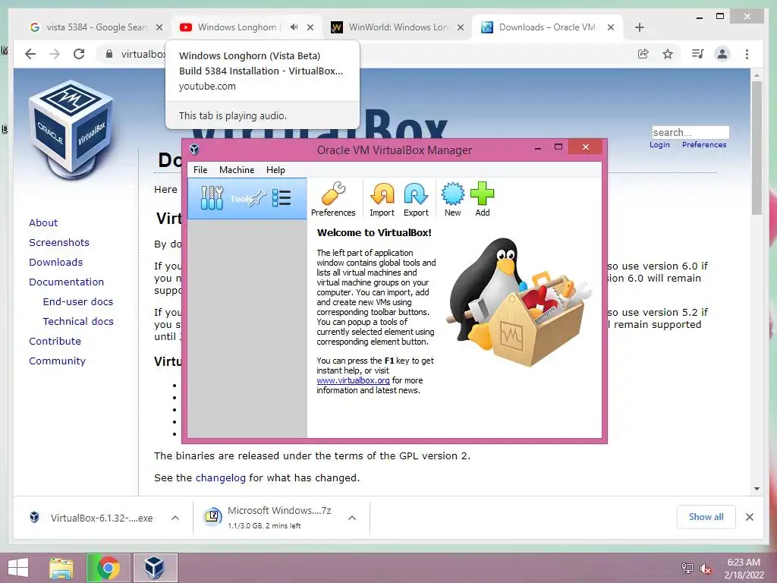
Task: Select the Tools item in VirtualBox sidebar
Action: tap(247, 199)
